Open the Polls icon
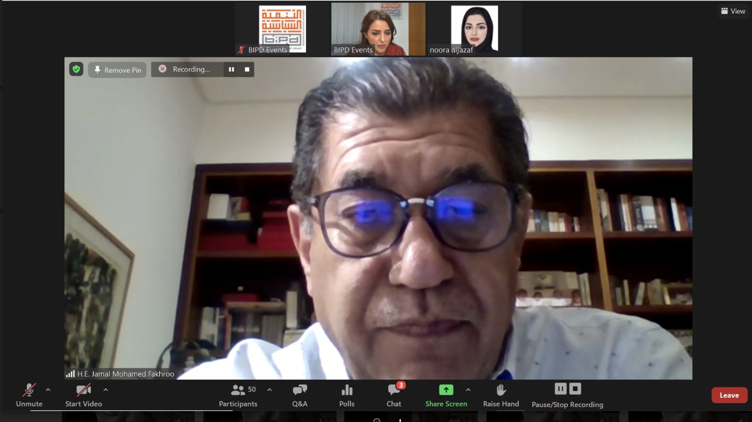This screenshot has height=422, width=752. (347, 395)
